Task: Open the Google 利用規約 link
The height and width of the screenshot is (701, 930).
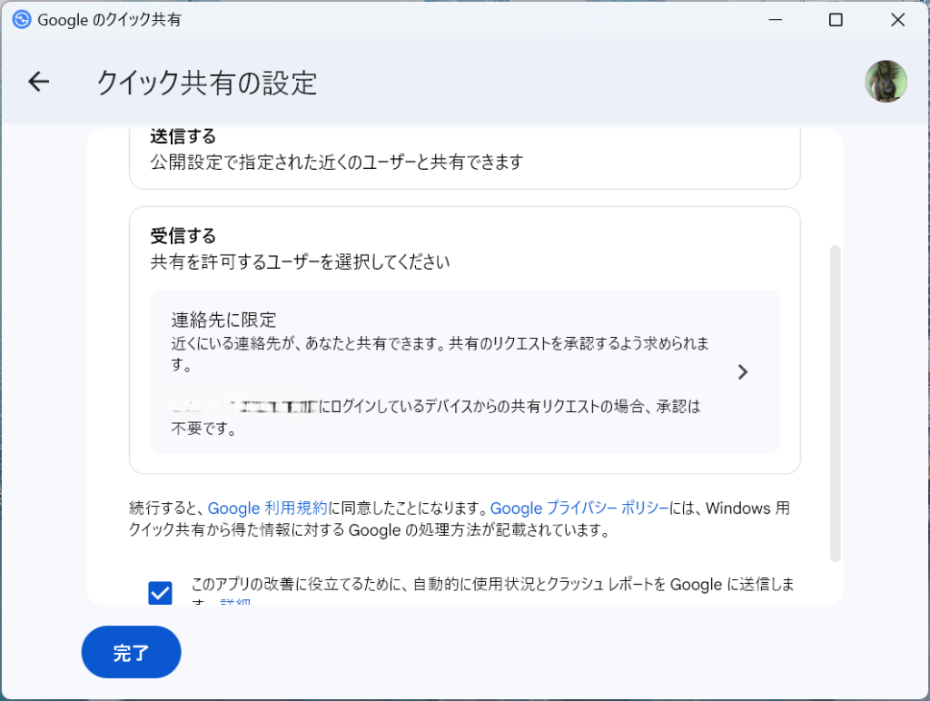Action: pyautogui.click(x=268, y=508)
